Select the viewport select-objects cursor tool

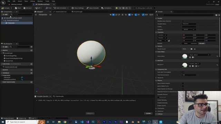click(110, 14)
